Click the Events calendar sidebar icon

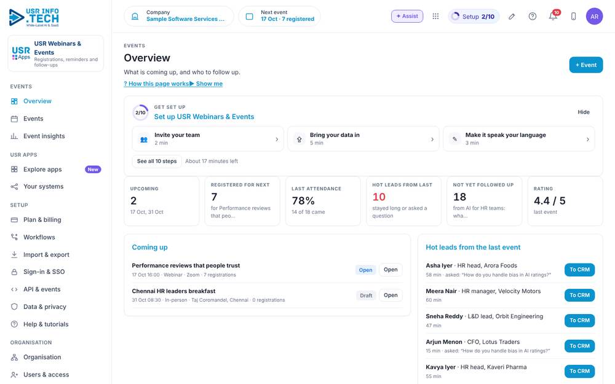(x=14, y=119)
